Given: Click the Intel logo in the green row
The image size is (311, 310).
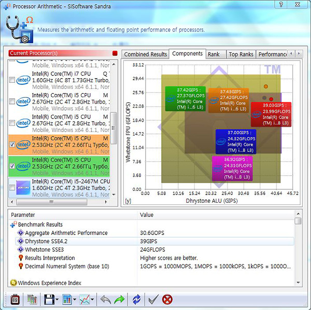Looking at the screenshot, I should tap(23, 166).
